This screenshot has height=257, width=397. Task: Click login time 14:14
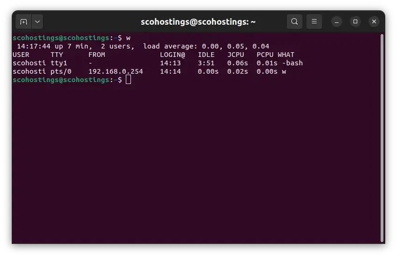click(x=170, y=71)
